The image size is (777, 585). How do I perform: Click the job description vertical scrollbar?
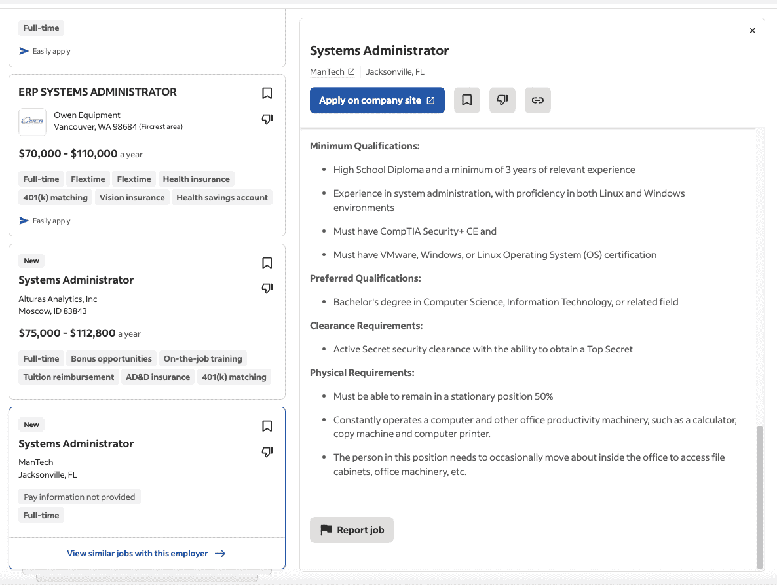pyautogui.click(x=760, y=497)
